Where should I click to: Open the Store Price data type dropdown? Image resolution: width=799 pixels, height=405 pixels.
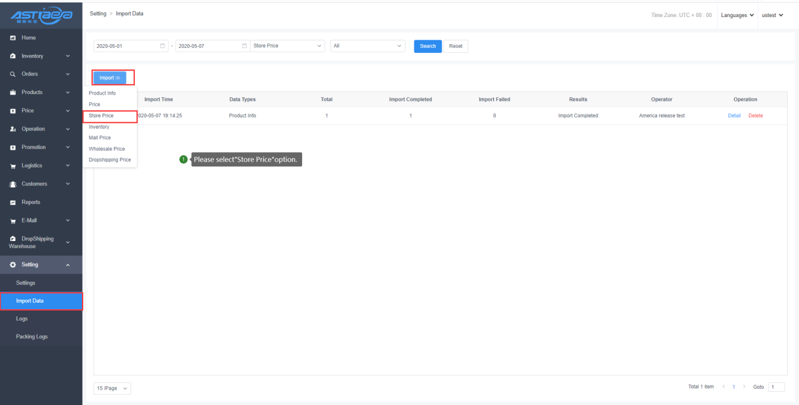(288, 46)
